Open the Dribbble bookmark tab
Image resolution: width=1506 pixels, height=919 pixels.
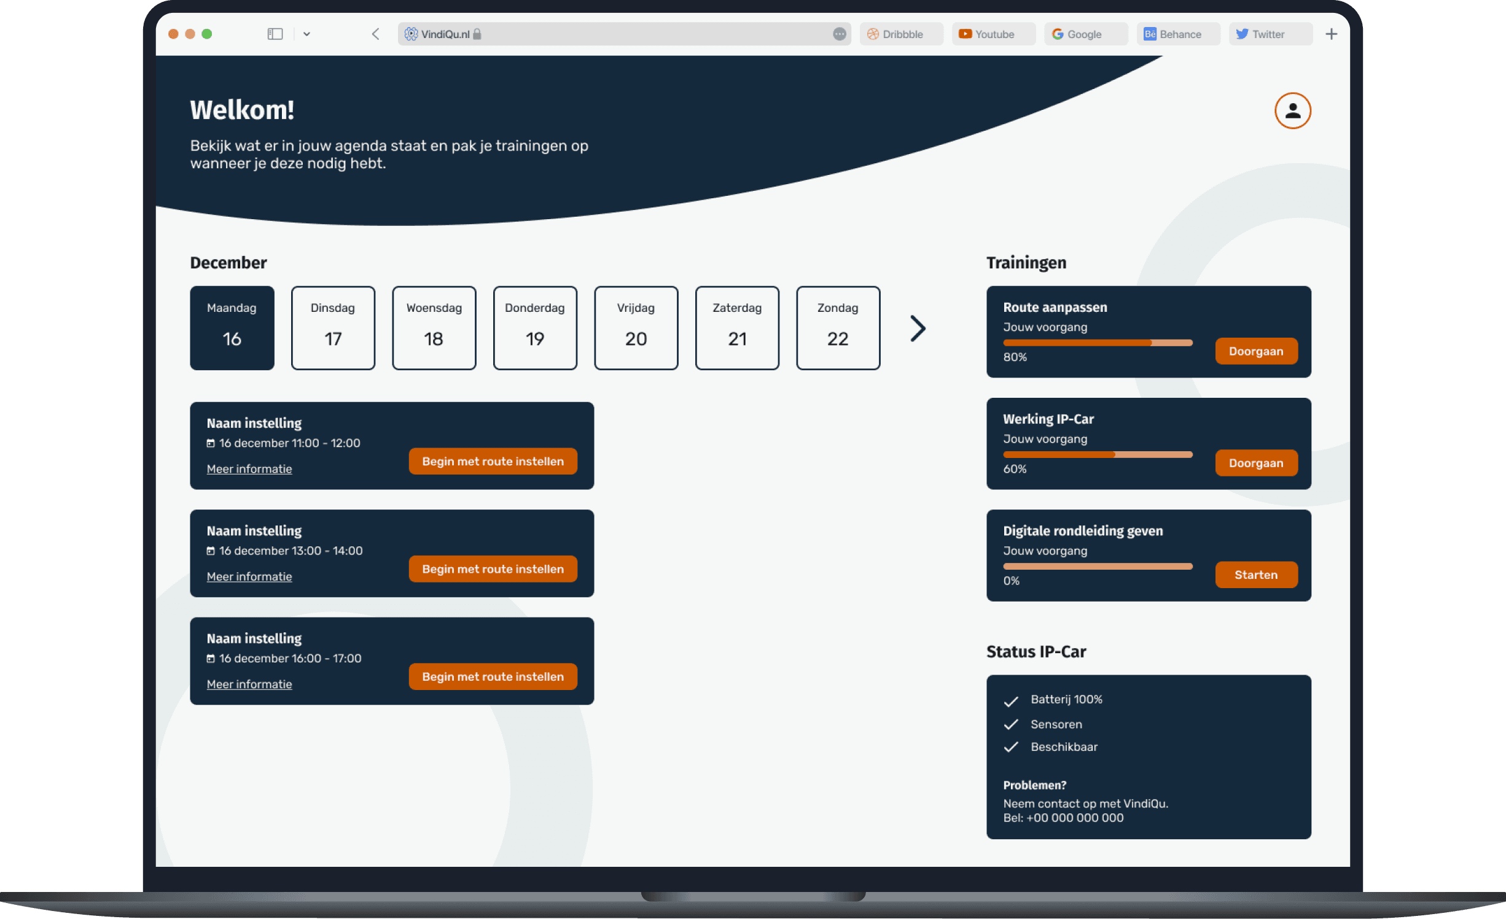(900, 34)
